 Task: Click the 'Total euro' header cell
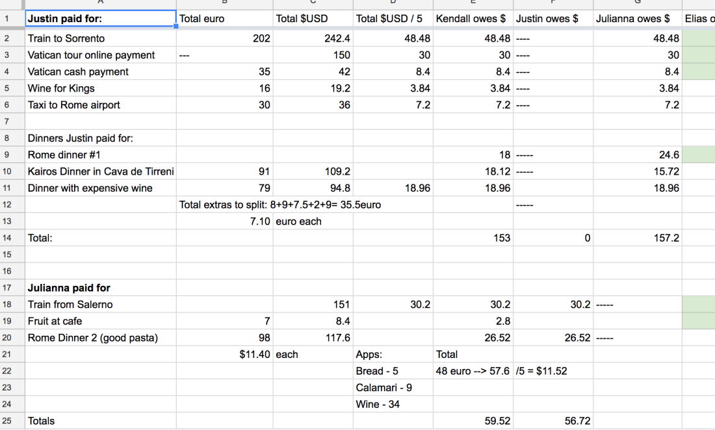coord(224,19)
